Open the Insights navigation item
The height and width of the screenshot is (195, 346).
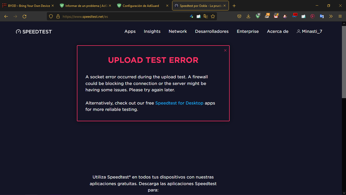[x=152, y=32]
